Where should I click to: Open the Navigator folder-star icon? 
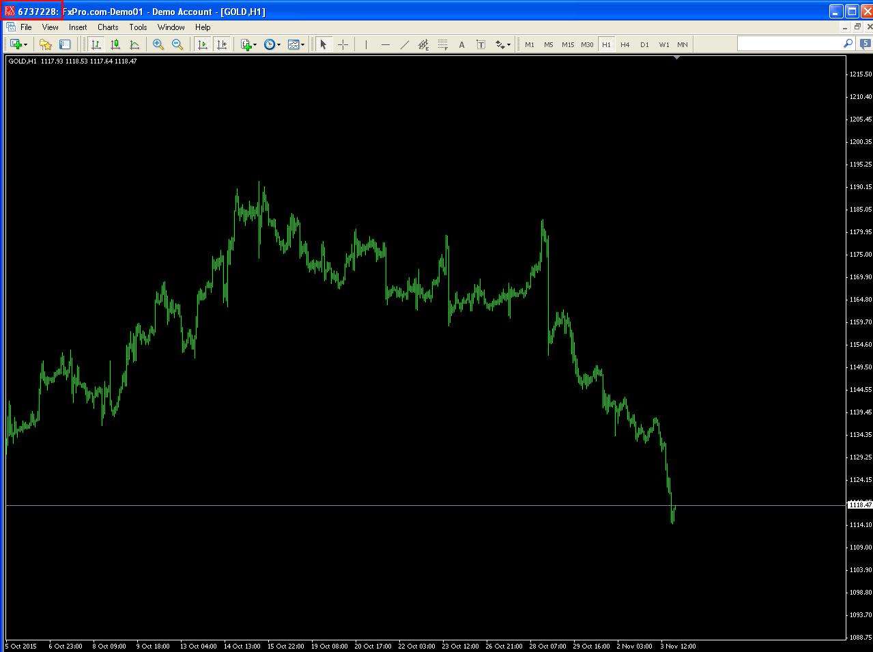(46, 44)
